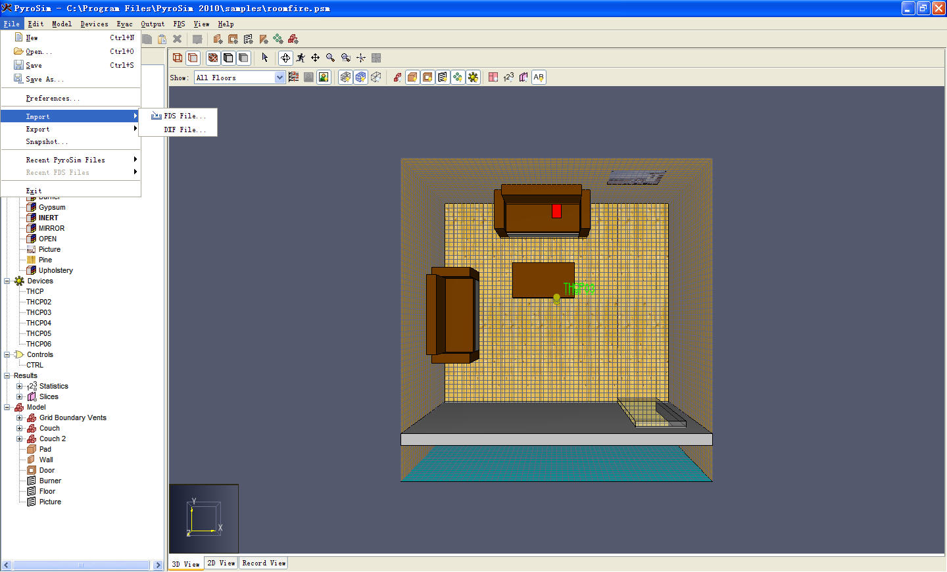Click the New Vent toolbar icon
Image resolution: width=947 pixels, height=572 pixels.
(248, 39)
